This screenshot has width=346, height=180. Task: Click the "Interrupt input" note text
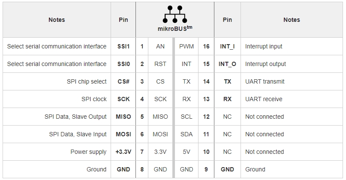pyautogui.click(x=264, y=46)
